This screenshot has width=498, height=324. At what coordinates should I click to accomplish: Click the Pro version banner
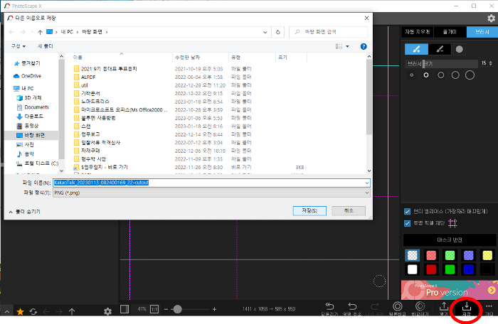click(x=449, y=290)
